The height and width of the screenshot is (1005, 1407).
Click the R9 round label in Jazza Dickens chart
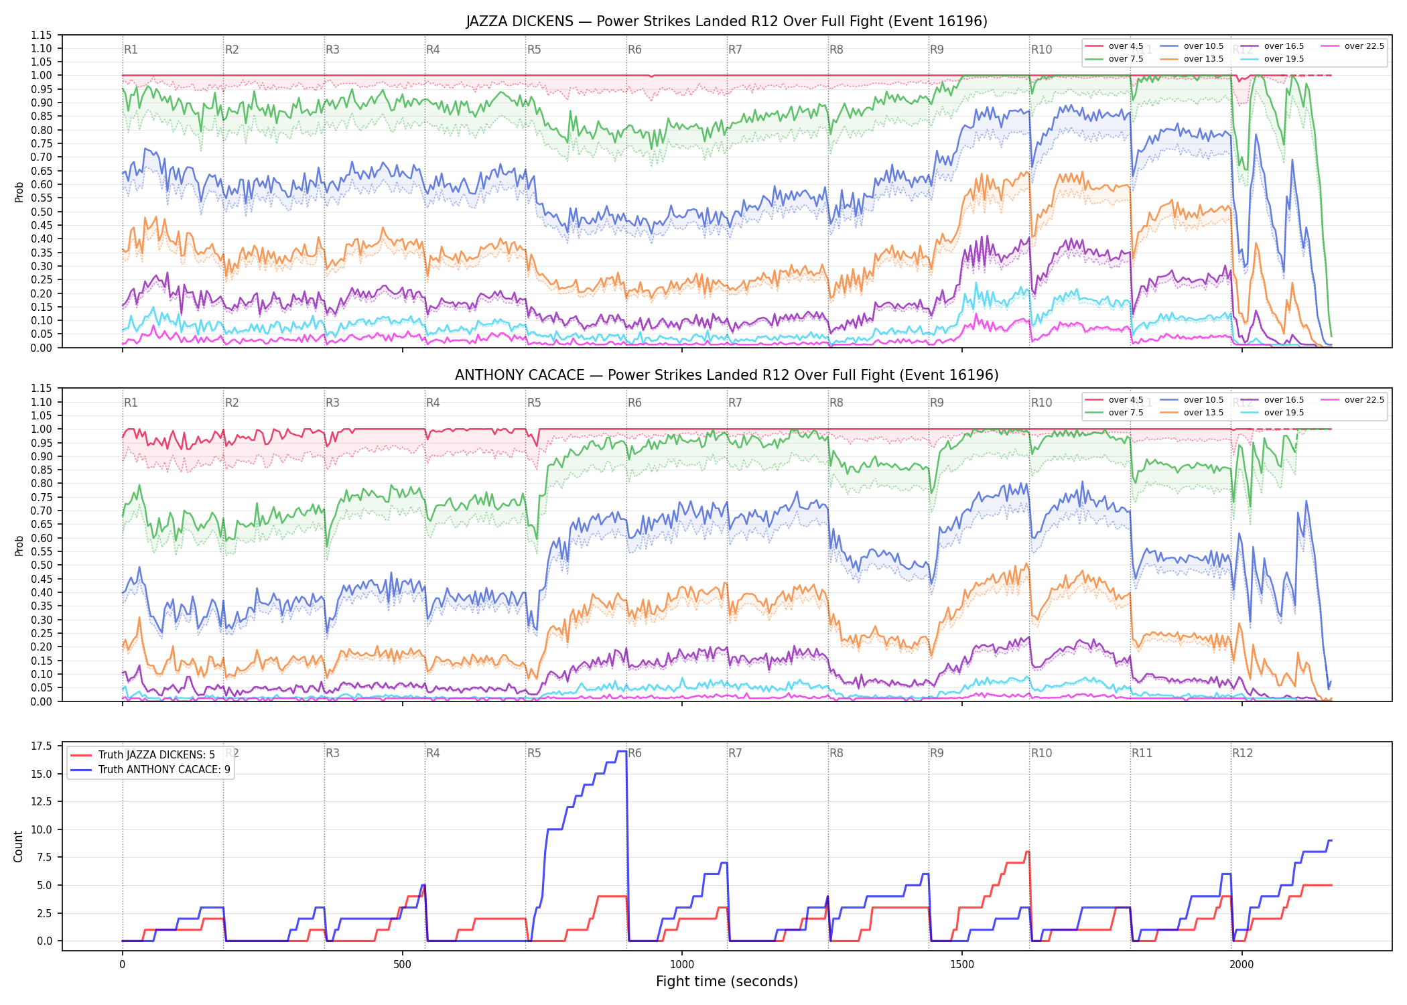937,50
